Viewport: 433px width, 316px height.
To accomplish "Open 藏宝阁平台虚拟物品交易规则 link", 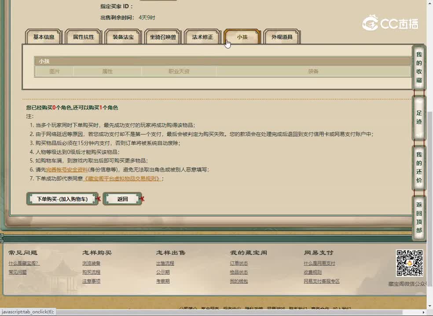I will pos(122,179).
